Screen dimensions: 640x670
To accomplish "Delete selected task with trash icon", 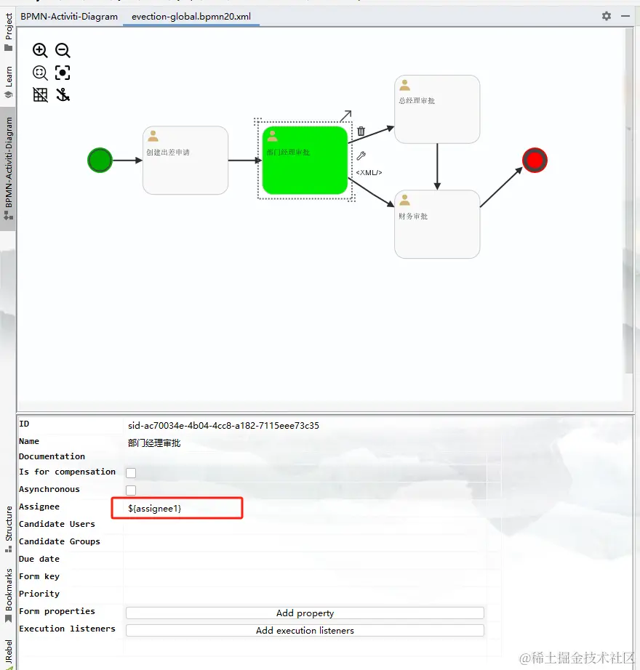I will [x=361, y=131].
